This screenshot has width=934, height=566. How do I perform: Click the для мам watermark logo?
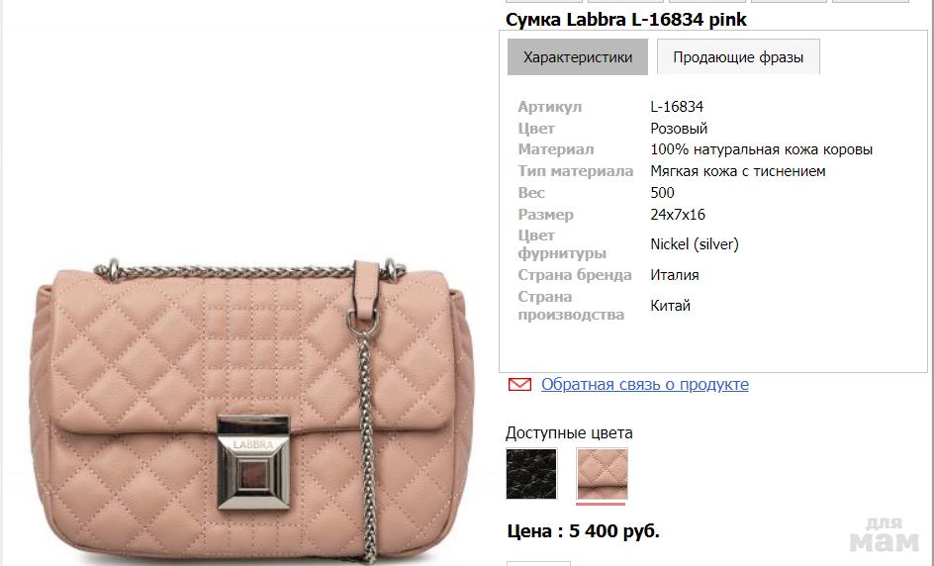pyautogui.click(x=884, y=535)
